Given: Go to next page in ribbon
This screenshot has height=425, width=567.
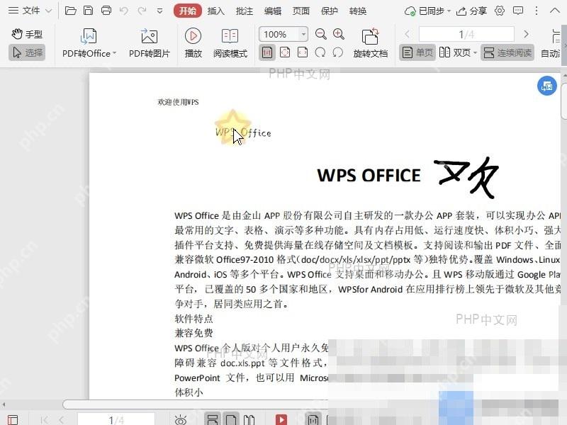Looking at the screenshot, I should click(x=526, y=34).
